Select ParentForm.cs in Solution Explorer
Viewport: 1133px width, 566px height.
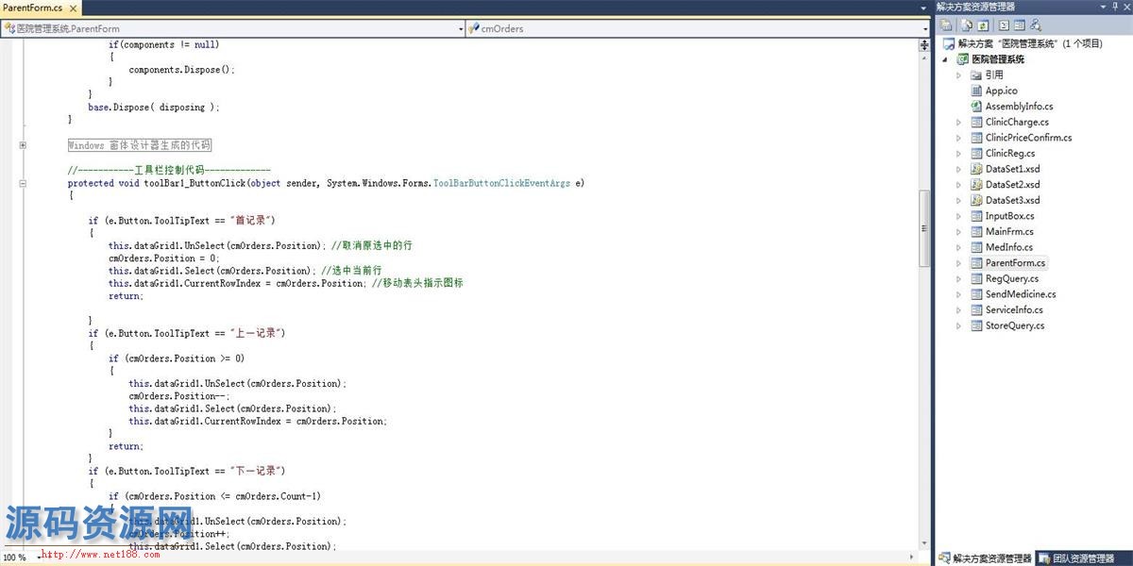click(1015, 263)
